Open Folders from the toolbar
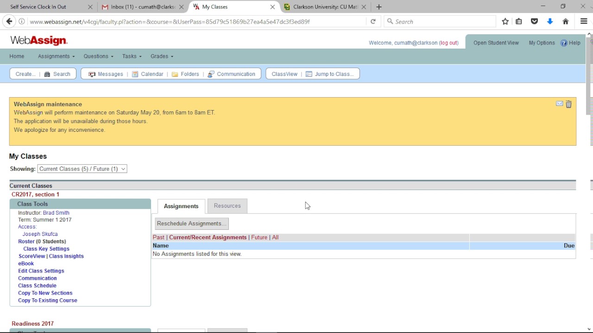Viewport: 593px width, 333px height. tap(185, 74)
